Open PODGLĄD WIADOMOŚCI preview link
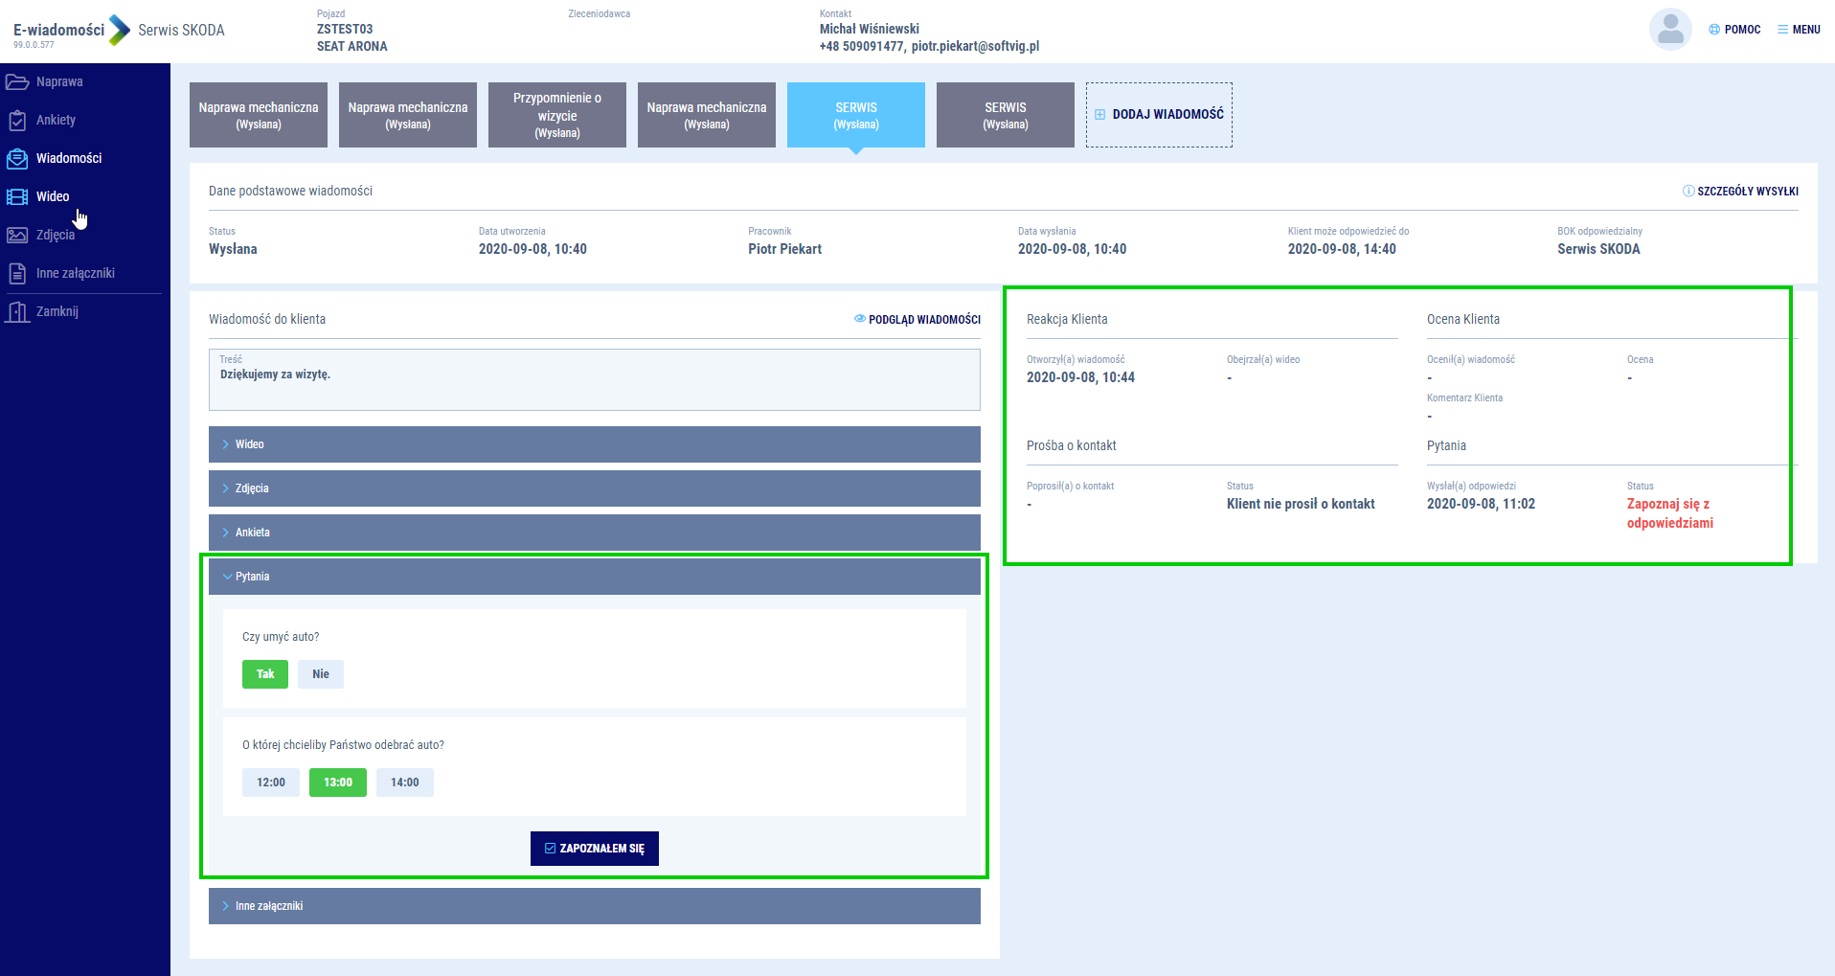Image resolution: width=1835 pixels, height=976 pixels. pyautogui.click(x=917, y=320)
